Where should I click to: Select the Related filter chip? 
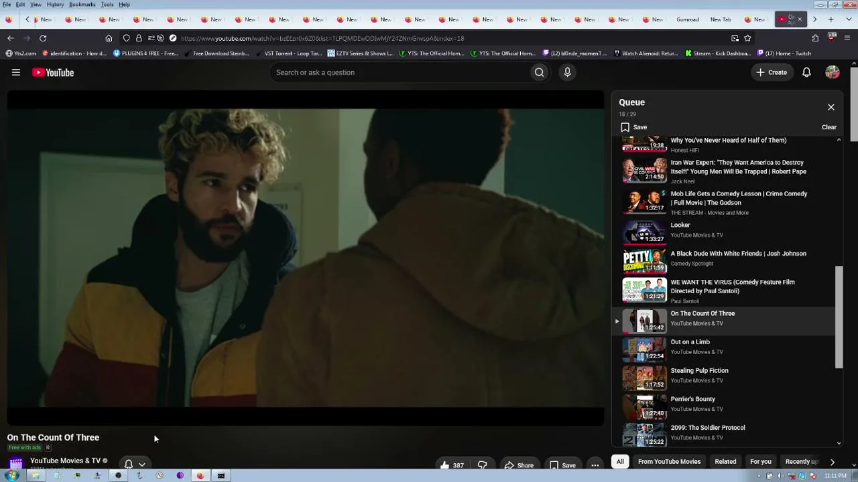point(725,461)
